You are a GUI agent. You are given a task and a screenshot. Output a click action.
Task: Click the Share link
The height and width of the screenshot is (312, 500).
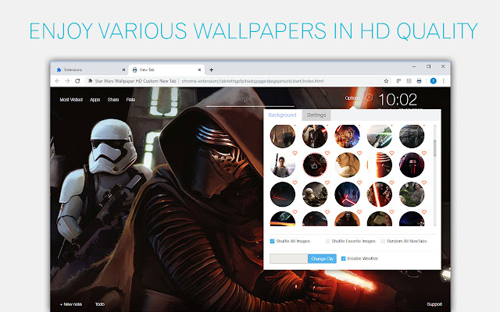(113, 100)
